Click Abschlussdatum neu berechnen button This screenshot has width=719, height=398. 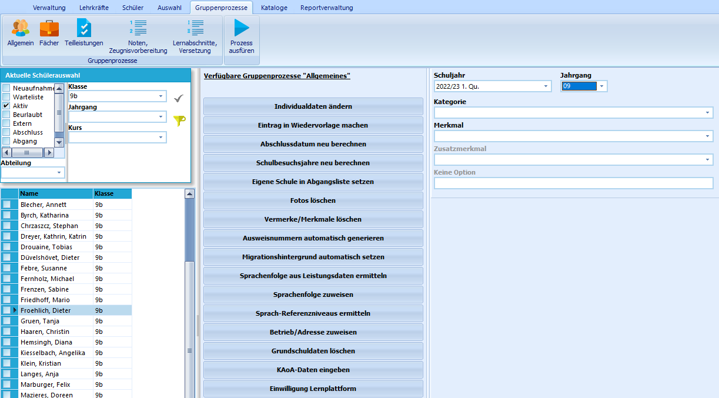point(313,144)
